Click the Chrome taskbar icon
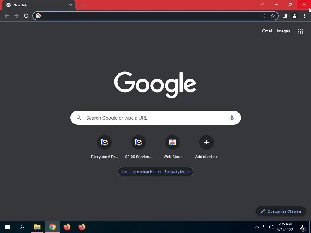The width and height of the screenshot is (311, 233). (52, 227)
